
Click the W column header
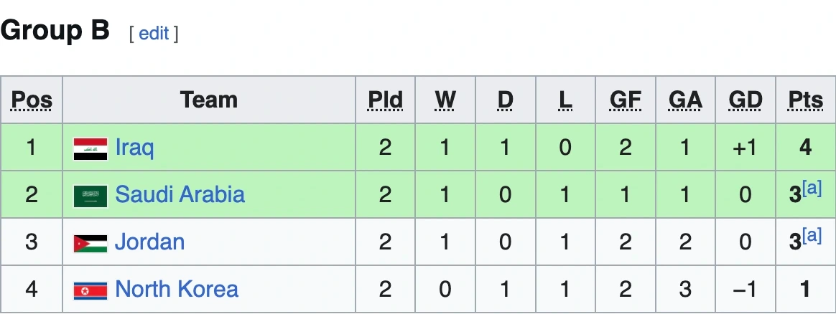click(x=445, y=100)
